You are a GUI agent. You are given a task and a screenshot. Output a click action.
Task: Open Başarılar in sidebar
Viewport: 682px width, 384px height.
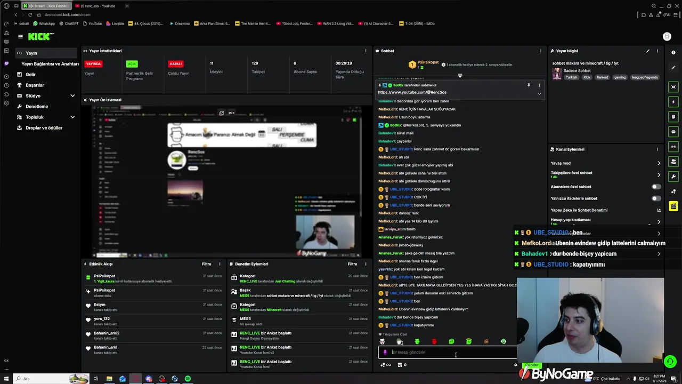(35, 85)
